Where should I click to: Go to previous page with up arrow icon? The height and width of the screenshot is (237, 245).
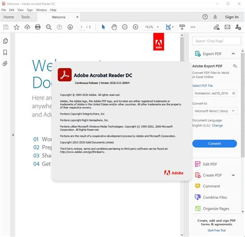click(59, 27)
